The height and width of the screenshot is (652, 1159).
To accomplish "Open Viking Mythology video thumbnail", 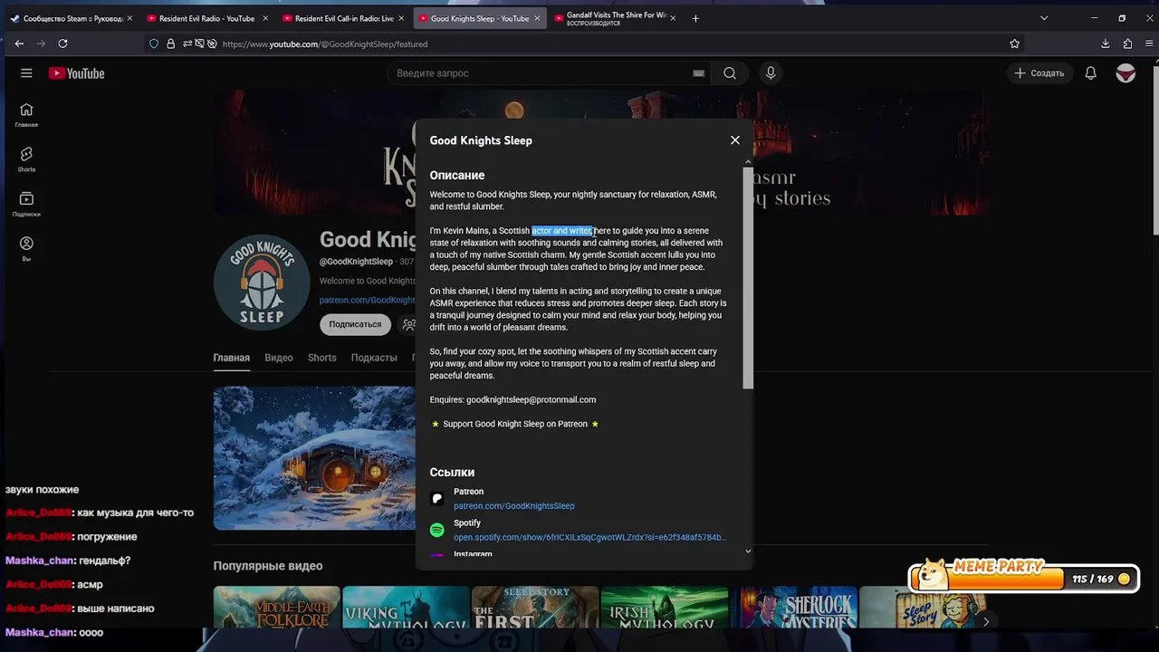I will coord(406,608).
